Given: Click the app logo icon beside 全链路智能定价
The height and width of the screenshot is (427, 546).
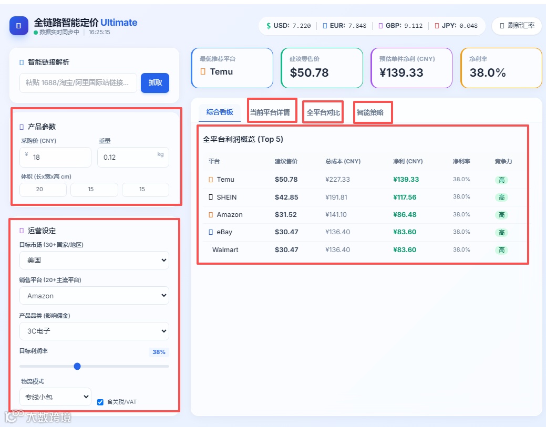Looking at the screenshot, I should click(x=19, y=26).
